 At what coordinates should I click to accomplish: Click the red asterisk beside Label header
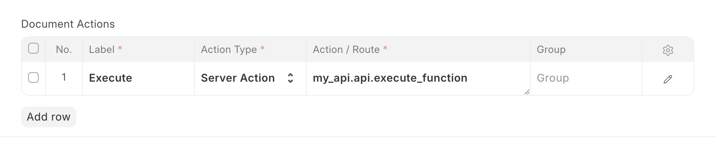(120, 48)
